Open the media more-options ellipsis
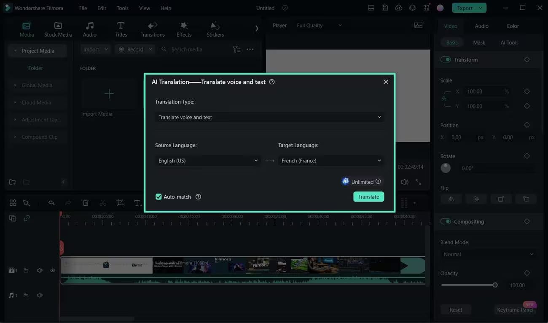548x323 pixels. (250, 49)
